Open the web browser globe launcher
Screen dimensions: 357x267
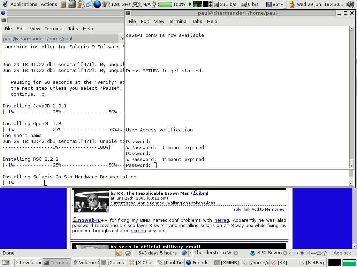[x=97, y=5]
